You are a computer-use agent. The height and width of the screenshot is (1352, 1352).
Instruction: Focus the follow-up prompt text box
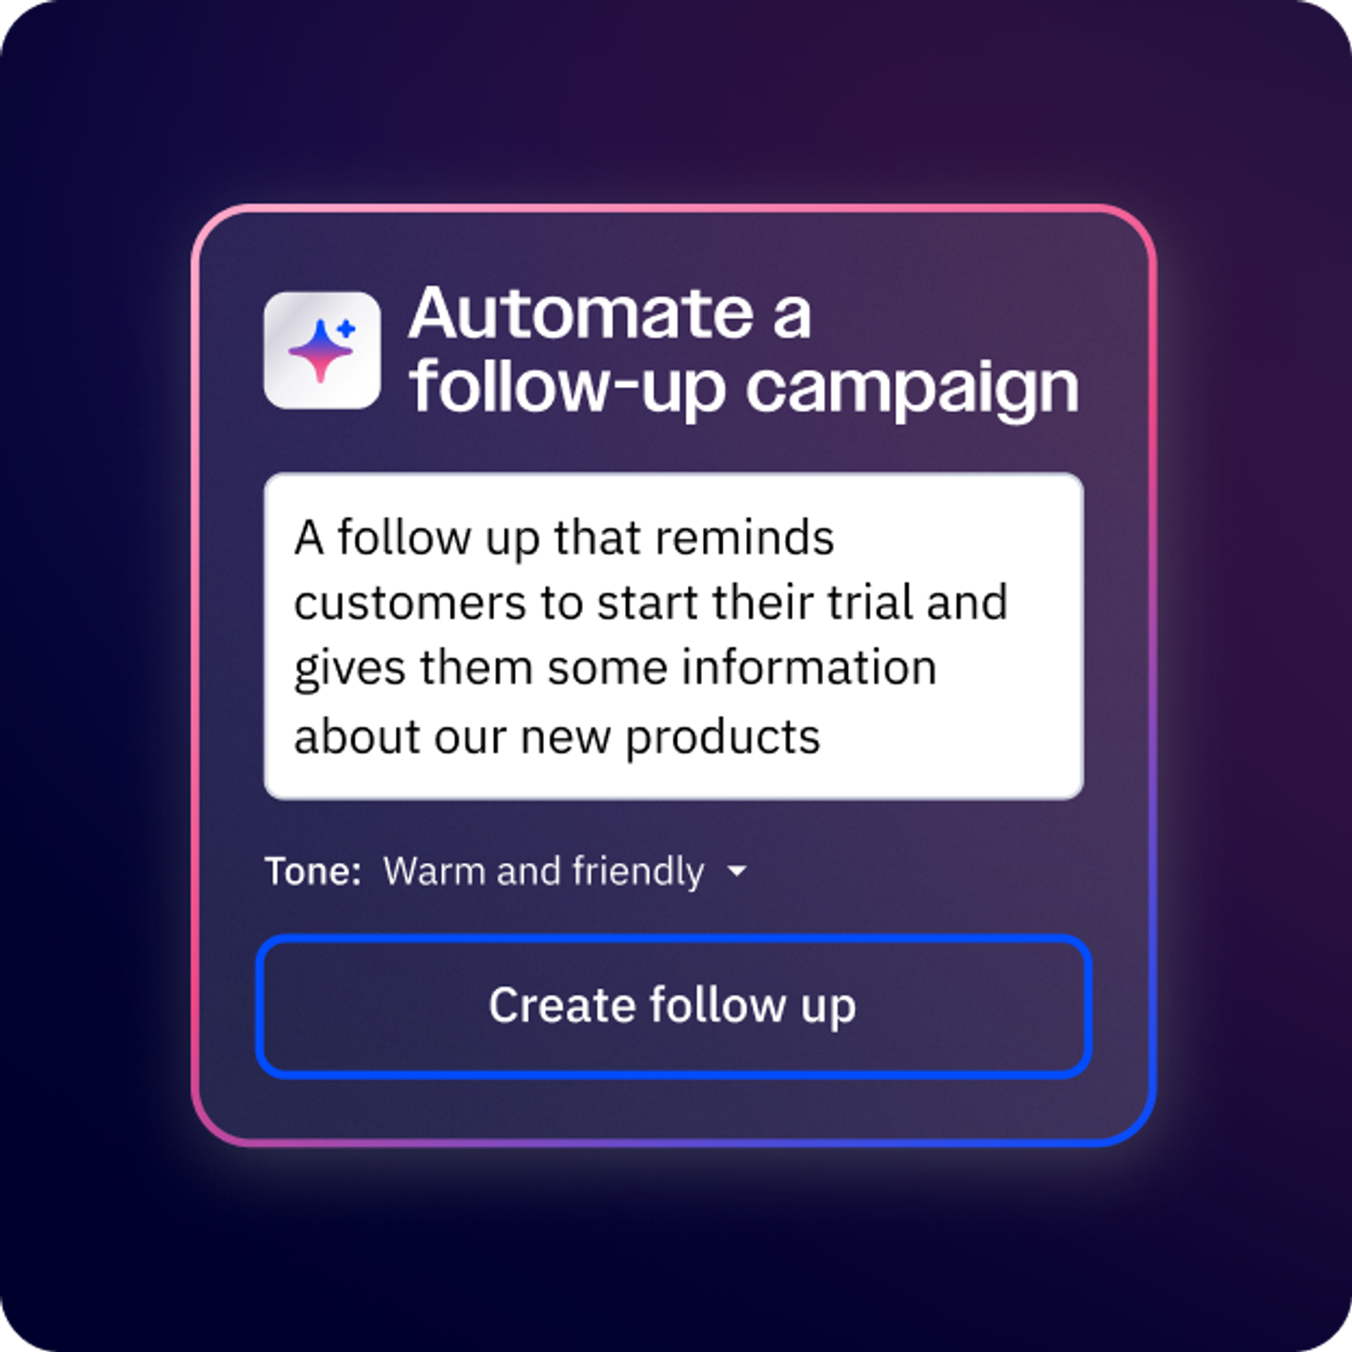click(x=673, y=635)
